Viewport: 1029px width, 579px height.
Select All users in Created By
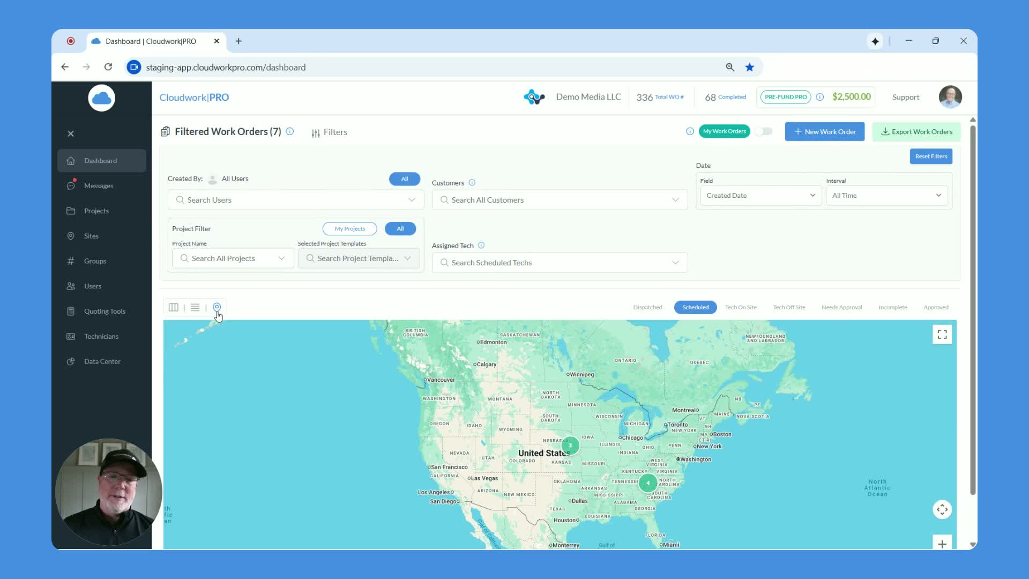click(405, 179)
